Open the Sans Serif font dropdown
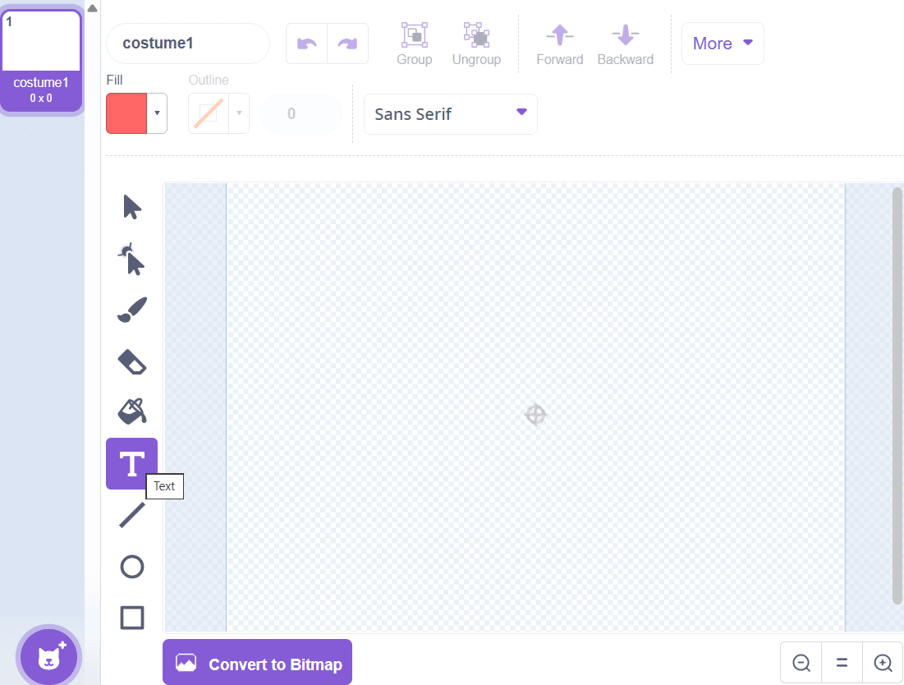Image resolution: width=904 pixels, height=685 pixels. point(450,114)
